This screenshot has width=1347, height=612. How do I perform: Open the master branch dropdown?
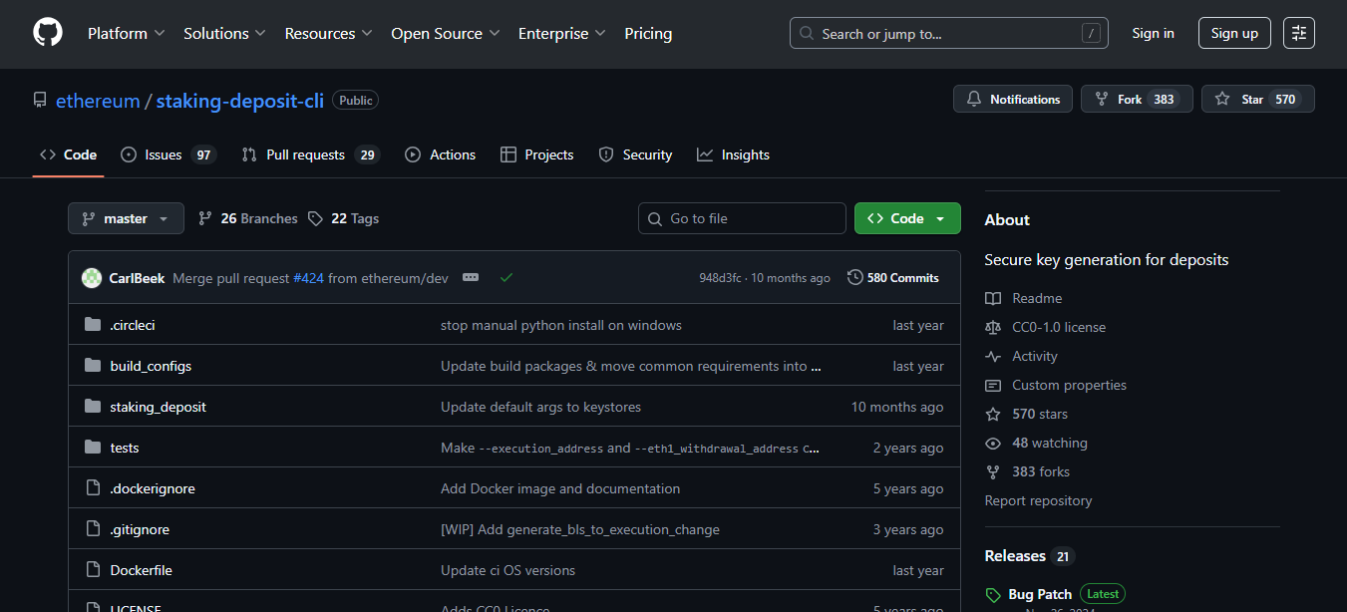click(126, 217)
